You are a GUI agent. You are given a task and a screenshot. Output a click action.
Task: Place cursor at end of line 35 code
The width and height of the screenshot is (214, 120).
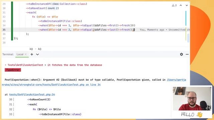(x=134, y=30)
